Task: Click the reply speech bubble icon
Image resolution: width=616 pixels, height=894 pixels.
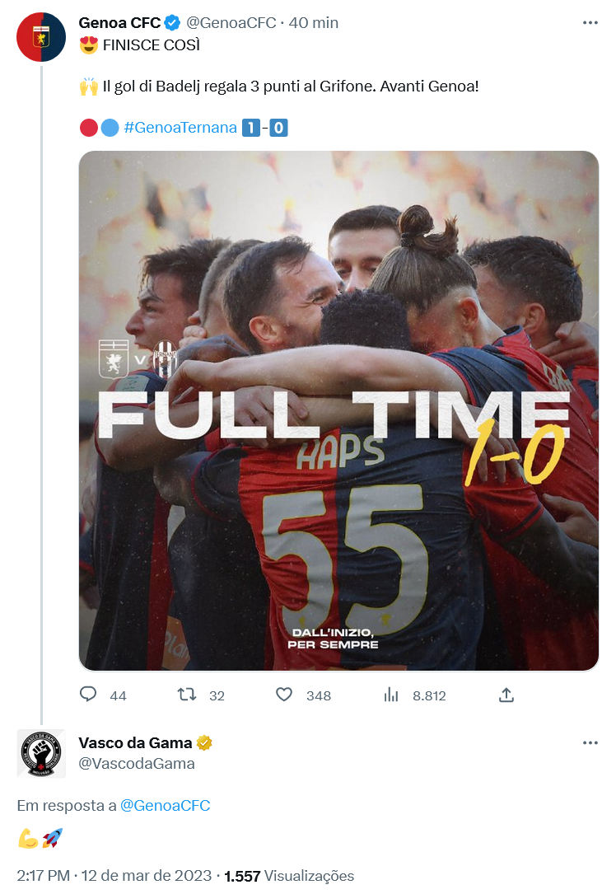Action: tap(88, 695)
